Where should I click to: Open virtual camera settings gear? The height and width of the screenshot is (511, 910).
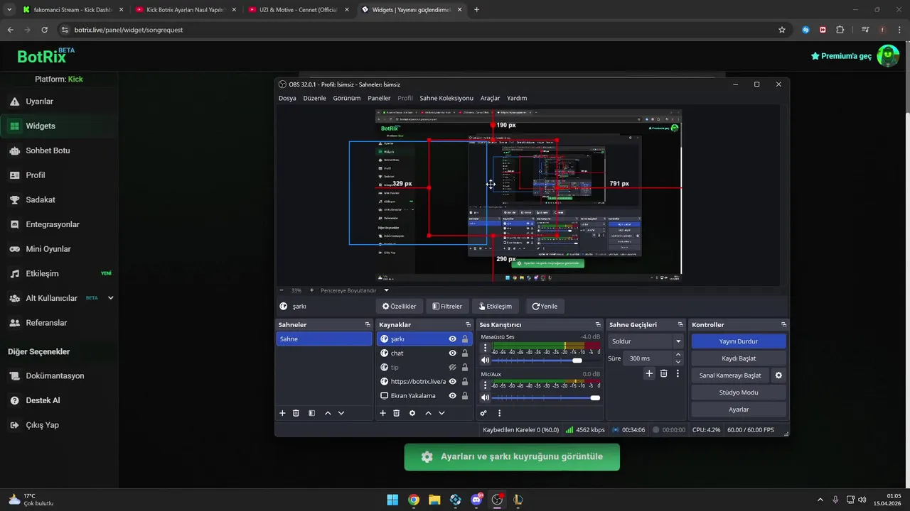pyautogui.click(x=778, y=375)
